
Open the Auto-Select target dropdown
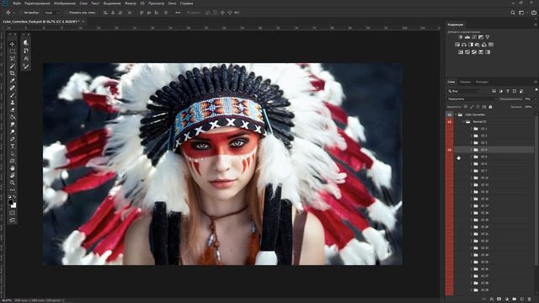click(51, 13)
